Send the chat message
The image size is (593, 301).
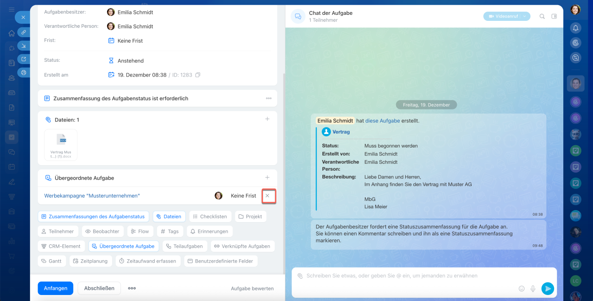548,288
